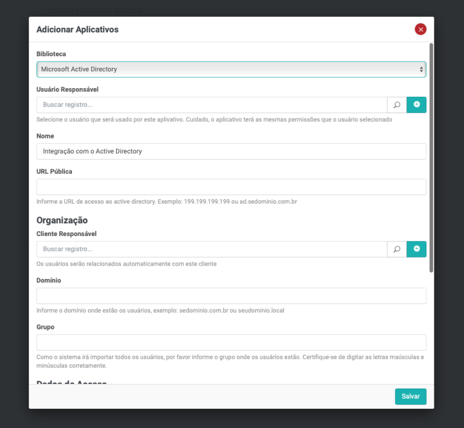Click the Cliente Responsável search field
464x428 pixels.
pos(212,249)
